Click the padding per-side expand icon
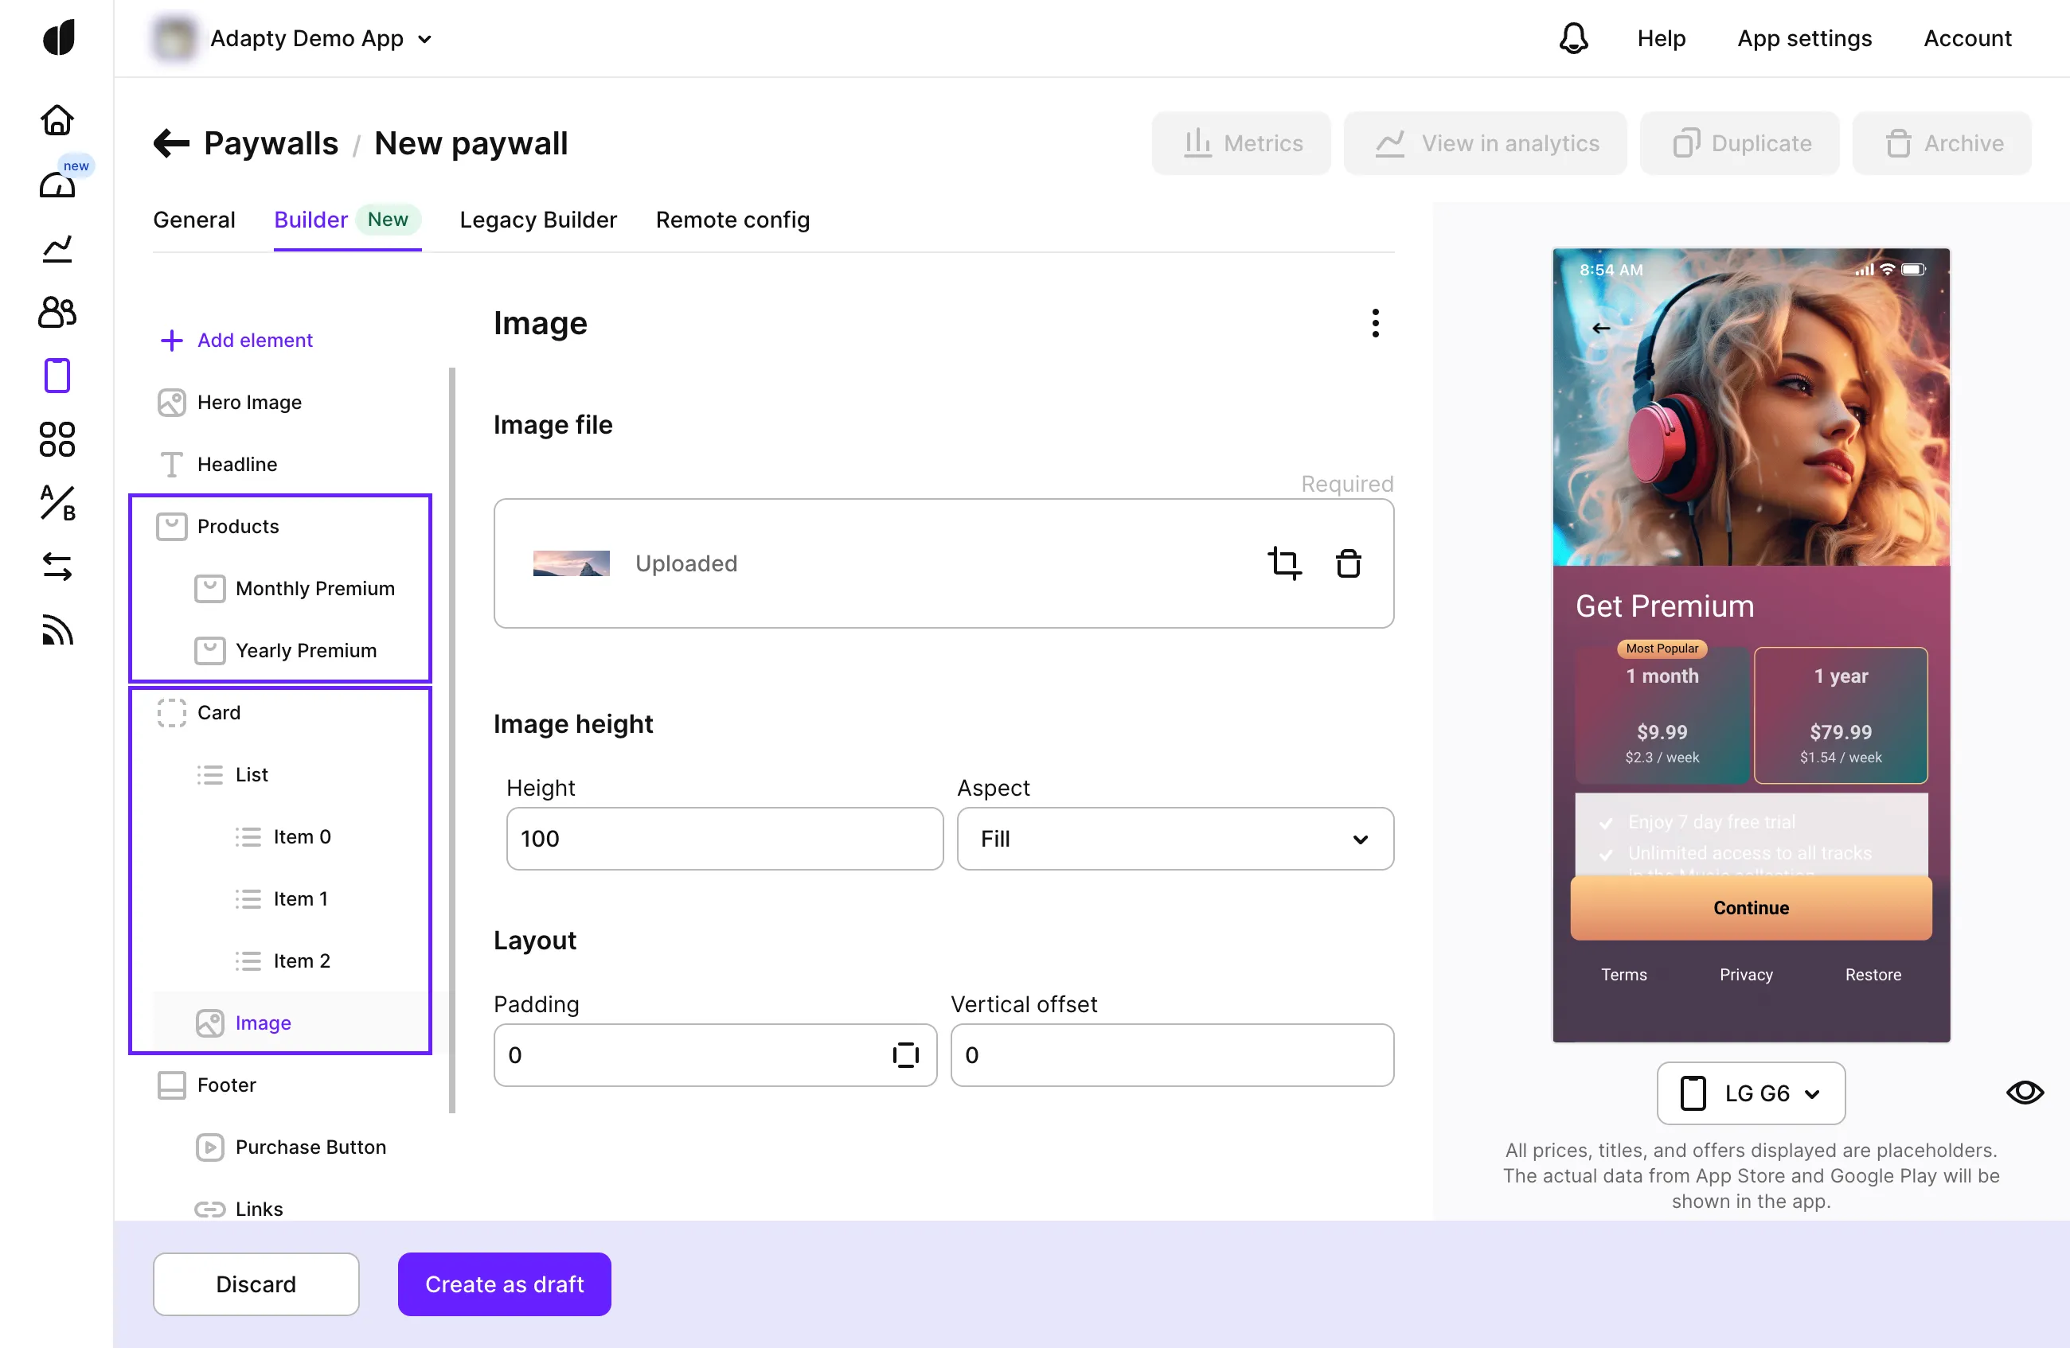The height and width of the screenshot is (1348, 2070). click(905, 1055)
